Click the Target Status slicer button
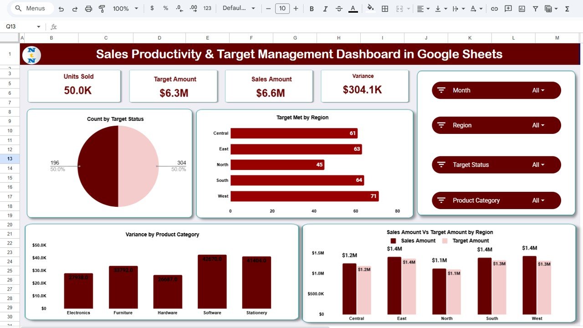The height and width of the screenshot is (328, 583). coord(496,164)
